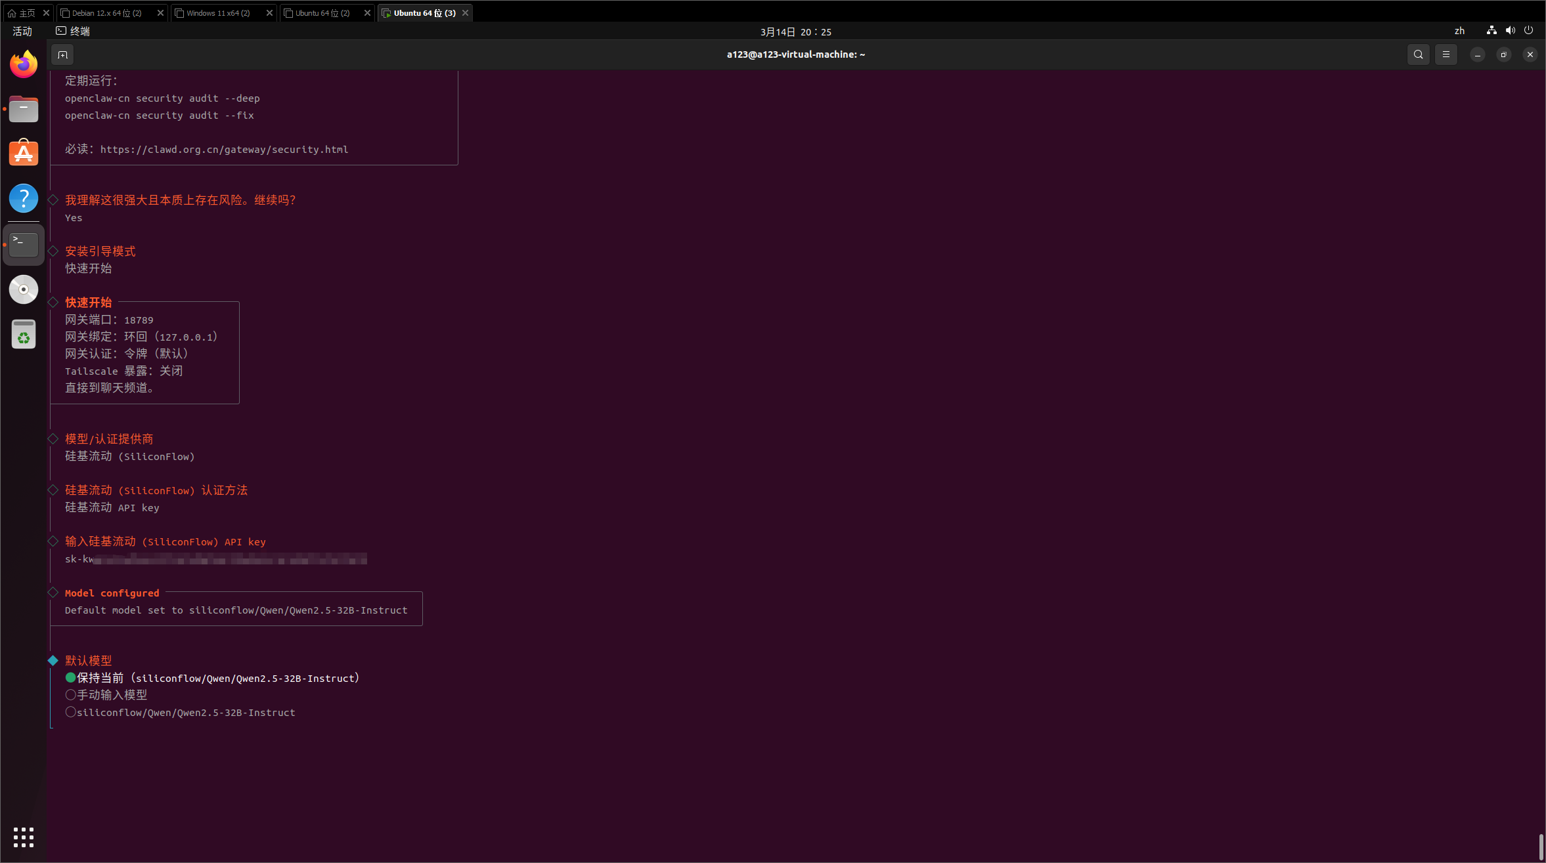Open the terminal hamburger menu

(1446, 54)
